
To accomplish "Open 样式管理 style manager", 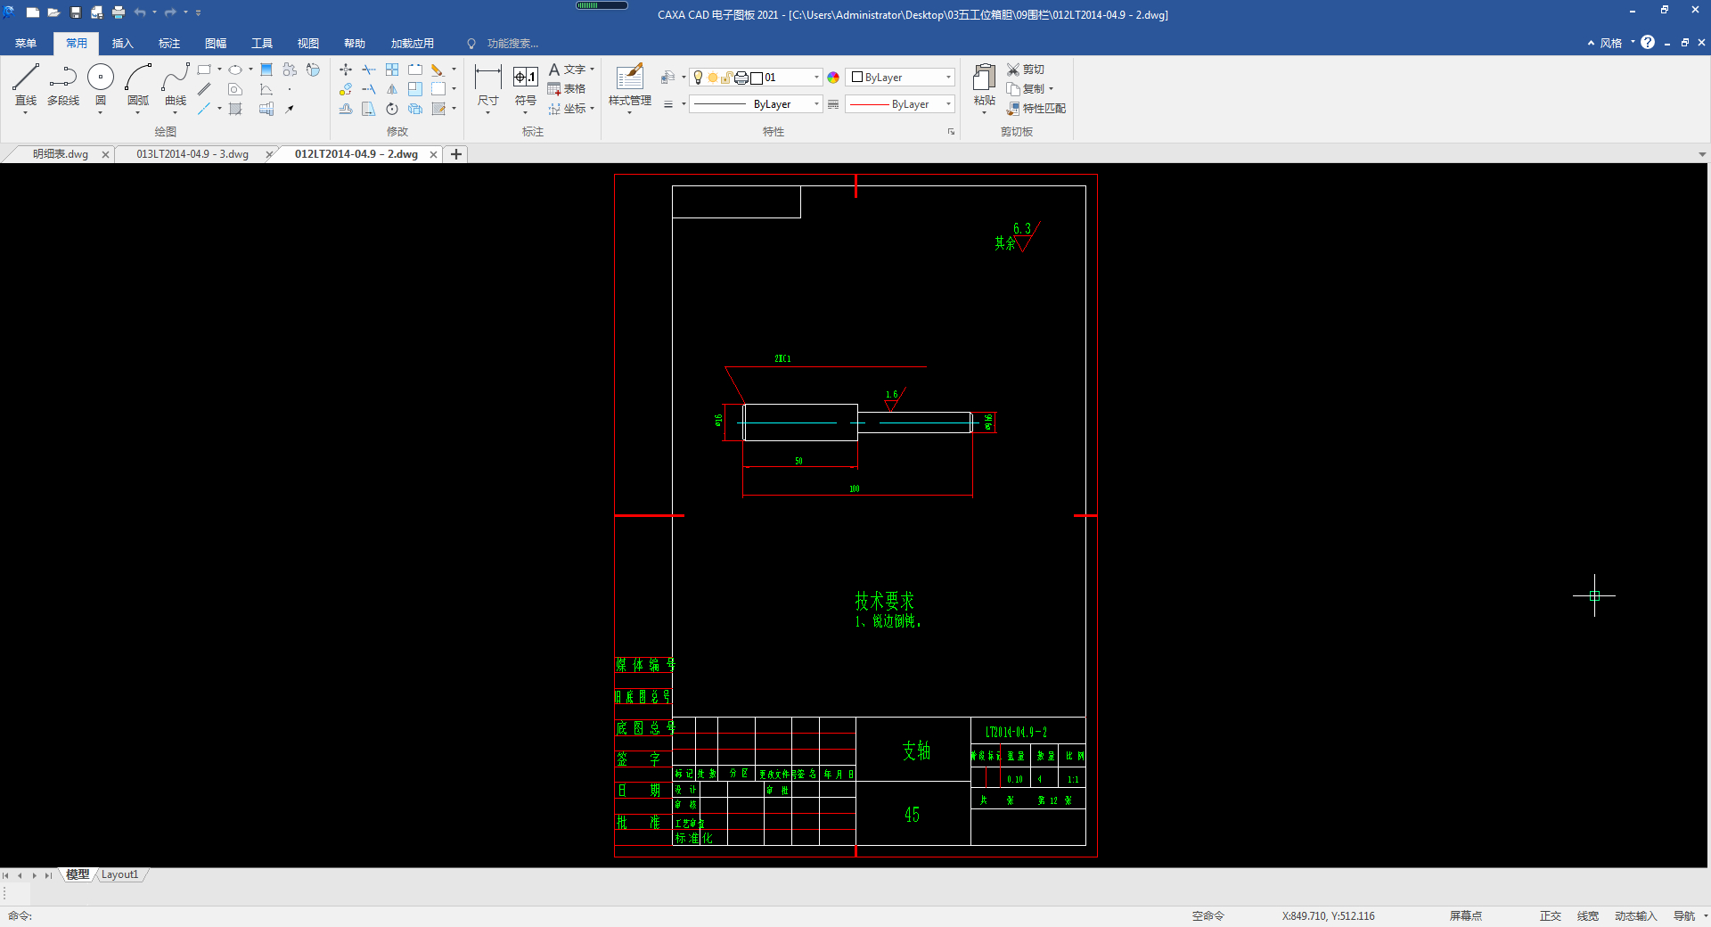I will click(x=630, y=86).
